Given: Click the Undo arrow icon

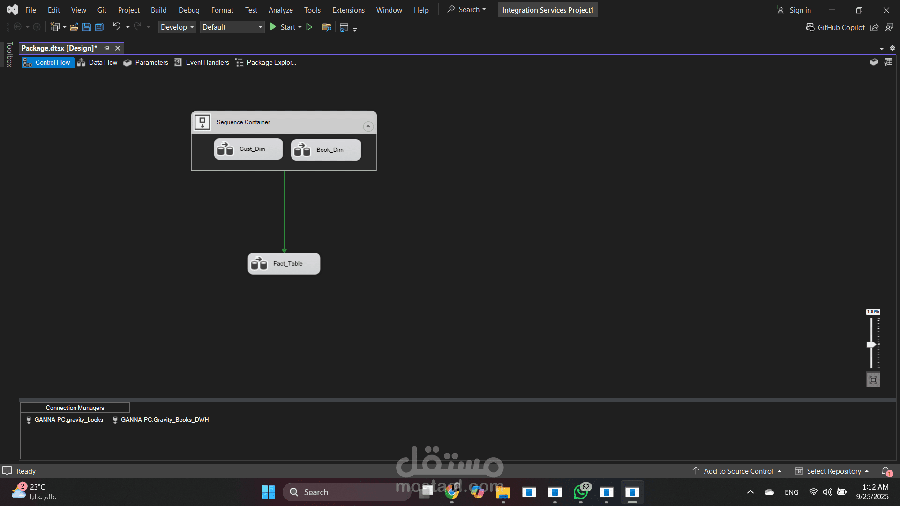Looking at the screenshot, I should [116, 27].
